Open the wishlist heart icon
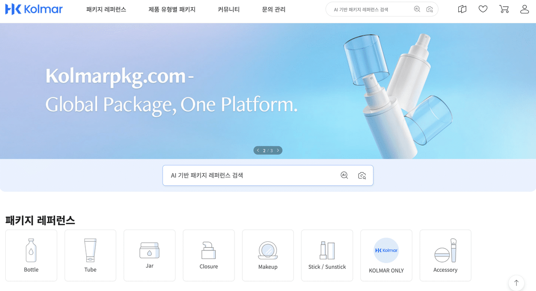This screenshot has height=291, width=536. tap(483, 9)
